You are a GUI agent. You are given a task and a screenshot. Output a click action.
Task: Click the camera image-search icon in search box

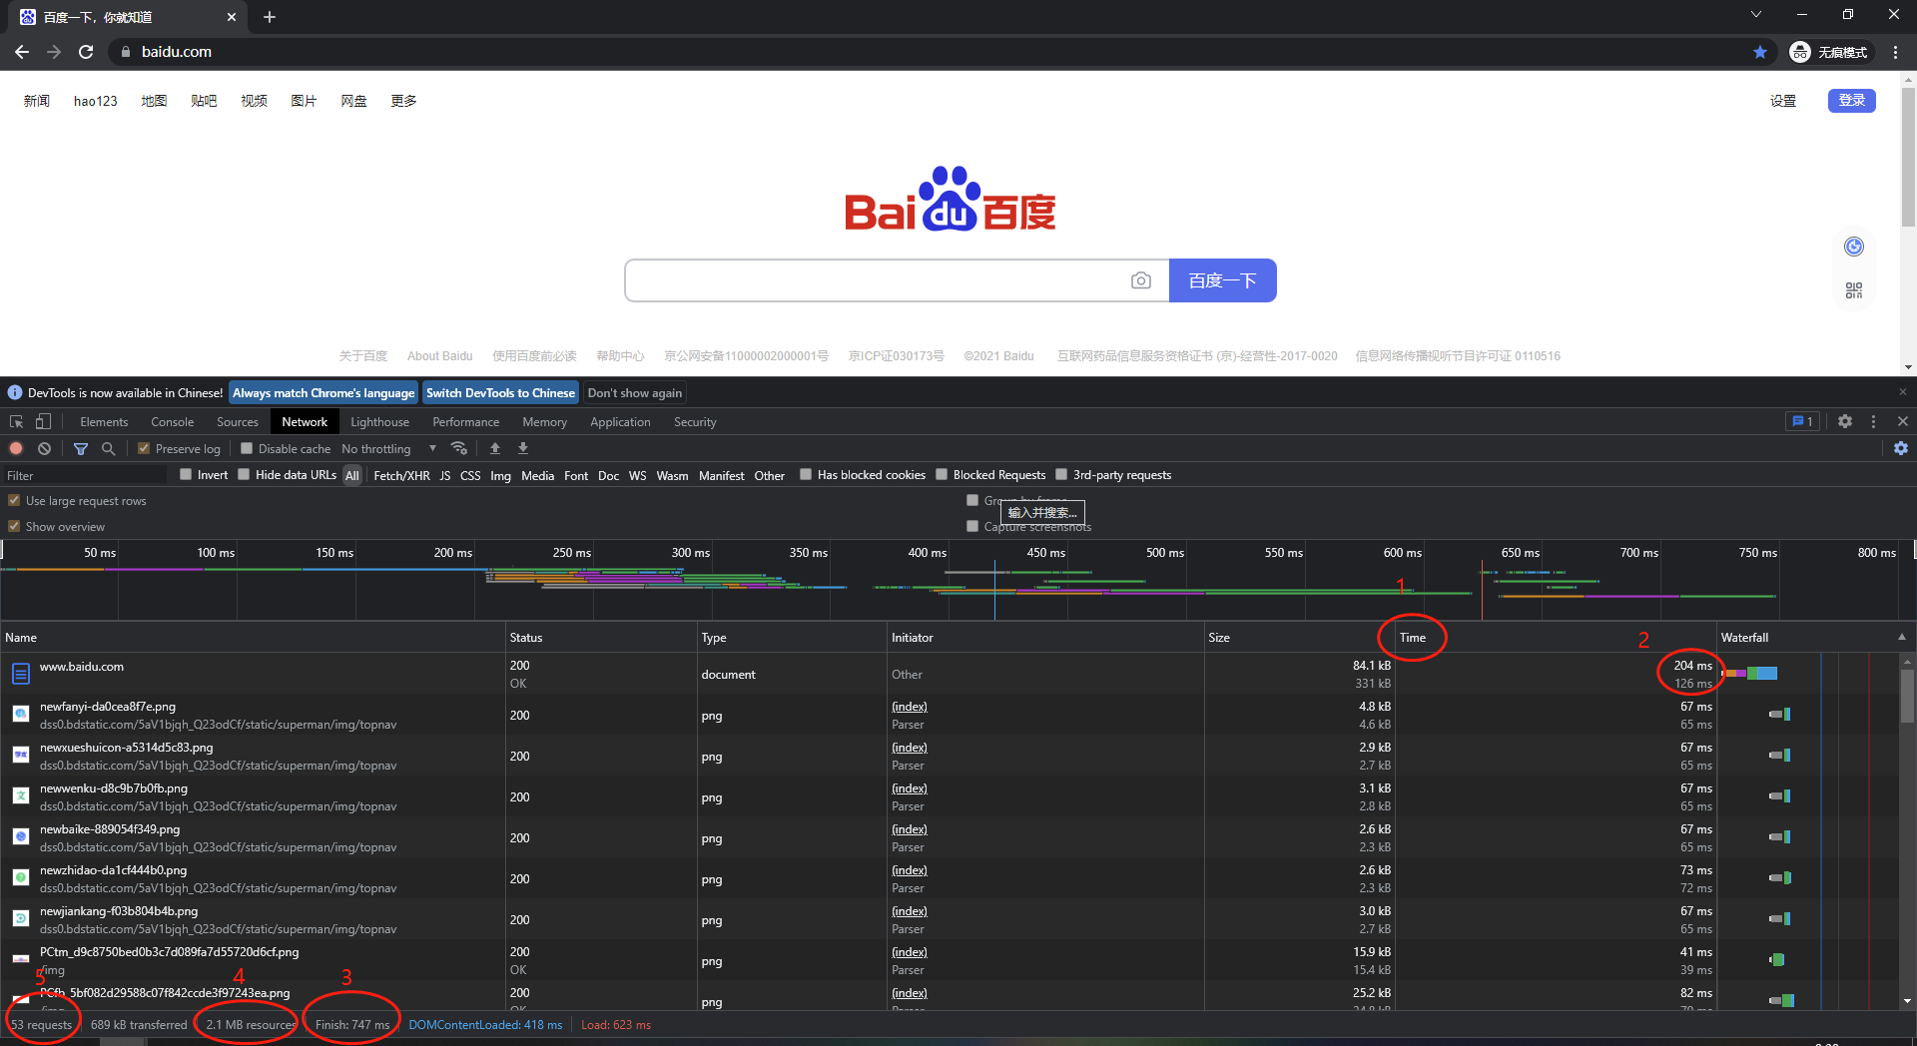(1141, 280)
